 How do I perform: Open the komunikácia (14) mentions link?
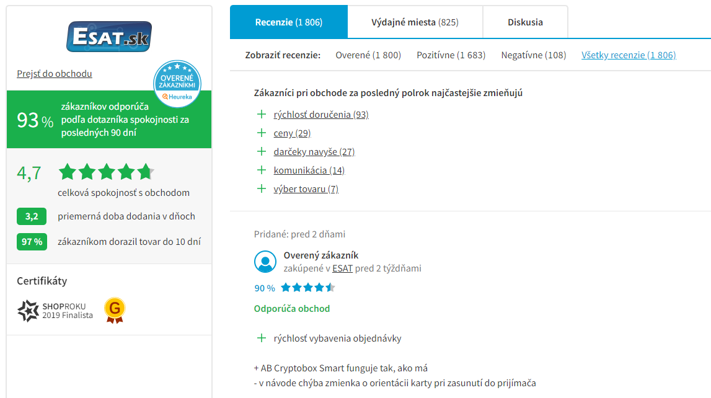[x=309, y=170]
